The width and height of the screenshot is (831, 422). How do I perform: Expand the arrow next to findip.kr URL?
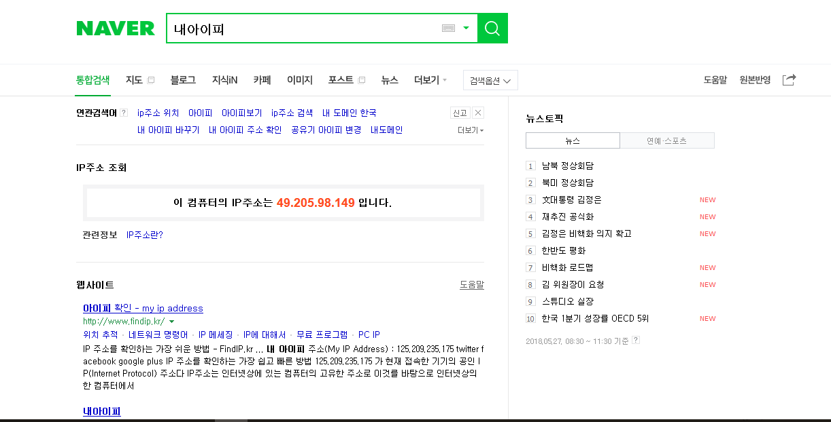click(x=172, y=322)
